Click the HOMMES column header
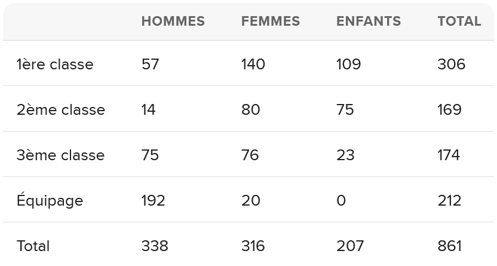This screenshot has width=497, height=266. (x=173, y=22)
